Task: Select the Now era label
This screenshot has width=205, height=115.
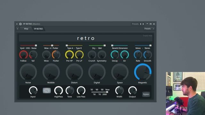Action: [108, 90]
